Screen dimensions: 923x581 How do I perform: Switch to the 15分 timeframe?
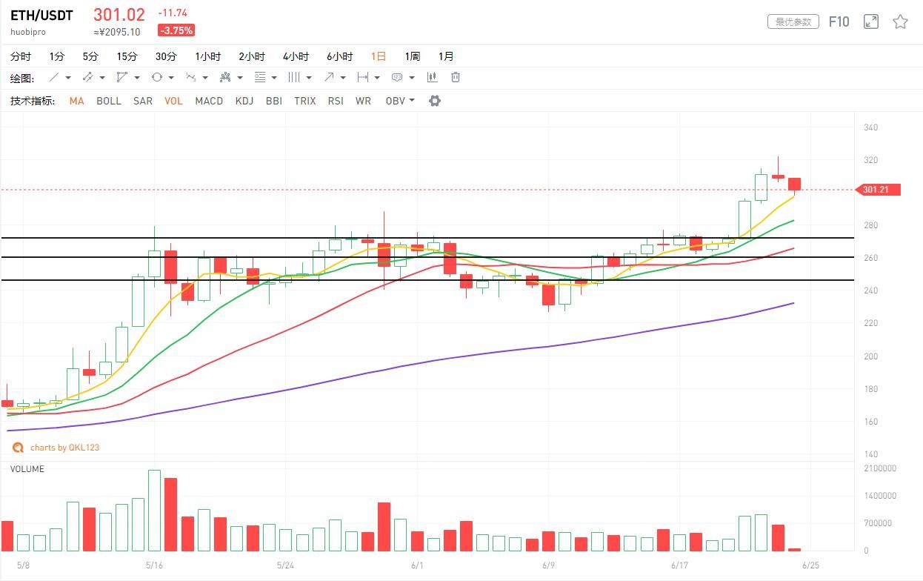[x=127, y=56]
